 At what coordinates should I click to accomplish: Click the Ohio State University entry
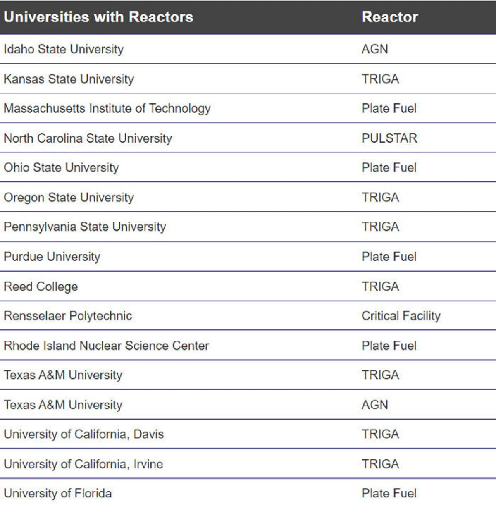pyautogui.click(x=61, y=167)
